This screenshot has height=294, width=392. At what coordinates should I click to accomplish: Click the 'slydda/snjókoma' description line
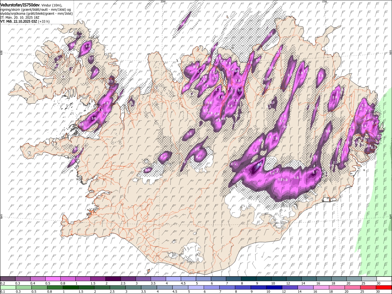(36, 13)
